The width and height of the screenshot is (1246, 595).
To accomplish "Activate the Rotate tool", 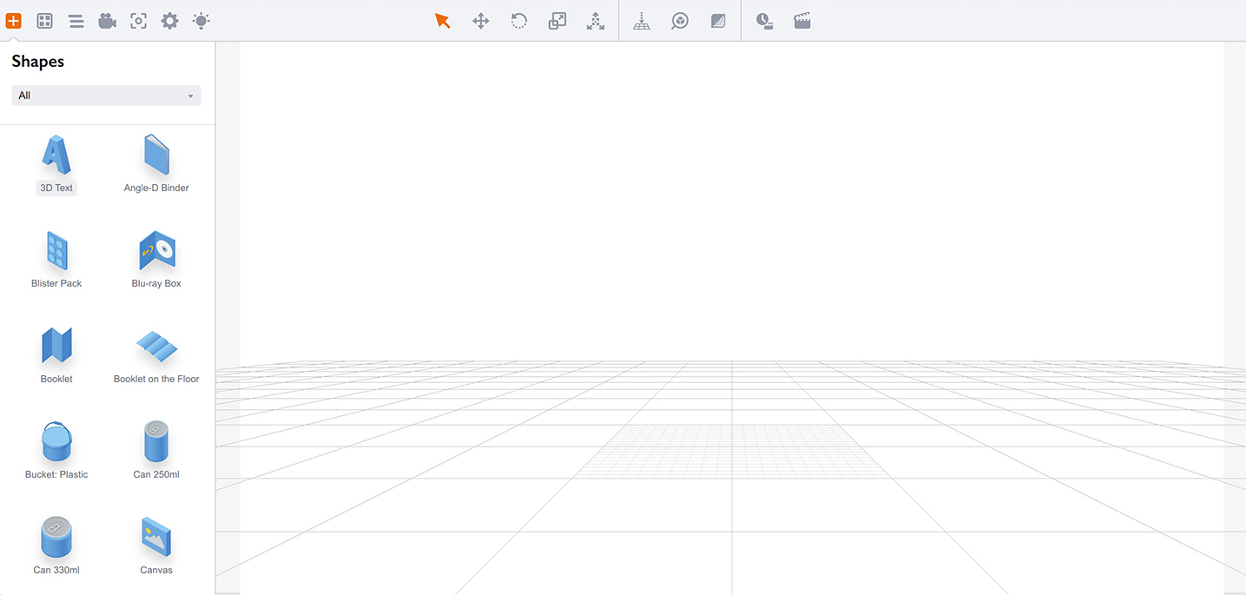I will click(519, 20).
